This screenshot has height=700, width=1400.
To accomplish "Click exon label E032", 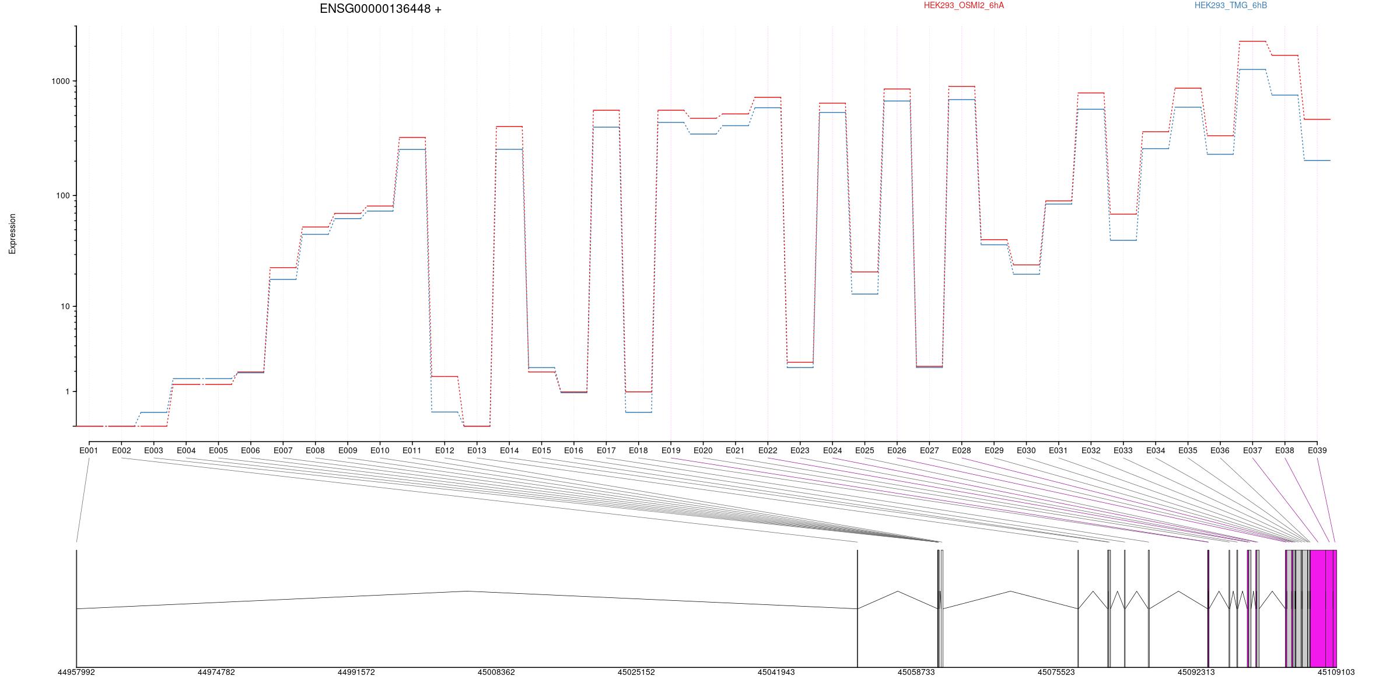I will point(1091,450).
